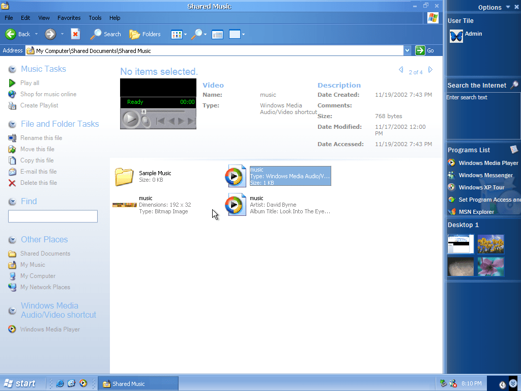The image size is (521, 391).
Task: Click the Find text input field
Action: point(53,216)
